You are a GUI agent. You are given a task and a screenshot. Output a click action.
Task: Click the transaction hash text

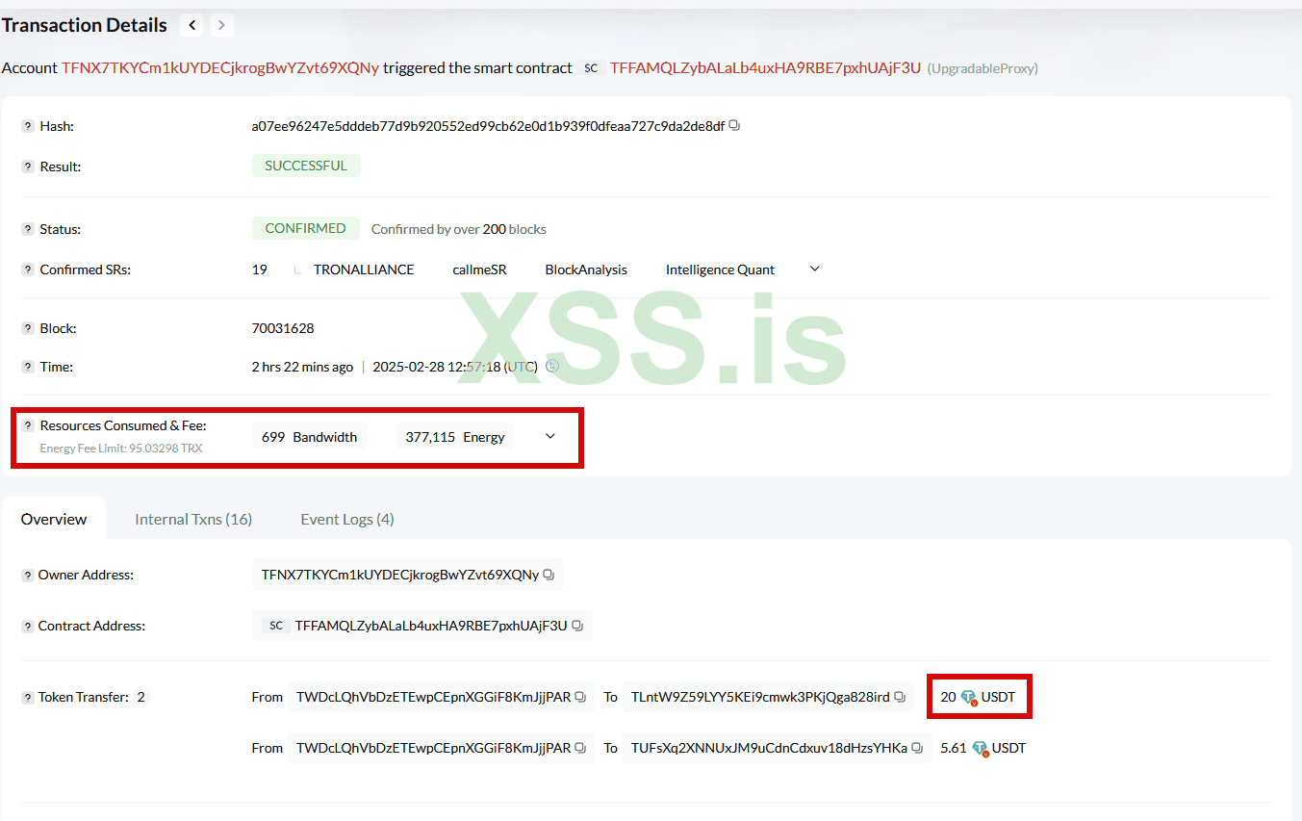click(x=488, y=126)
